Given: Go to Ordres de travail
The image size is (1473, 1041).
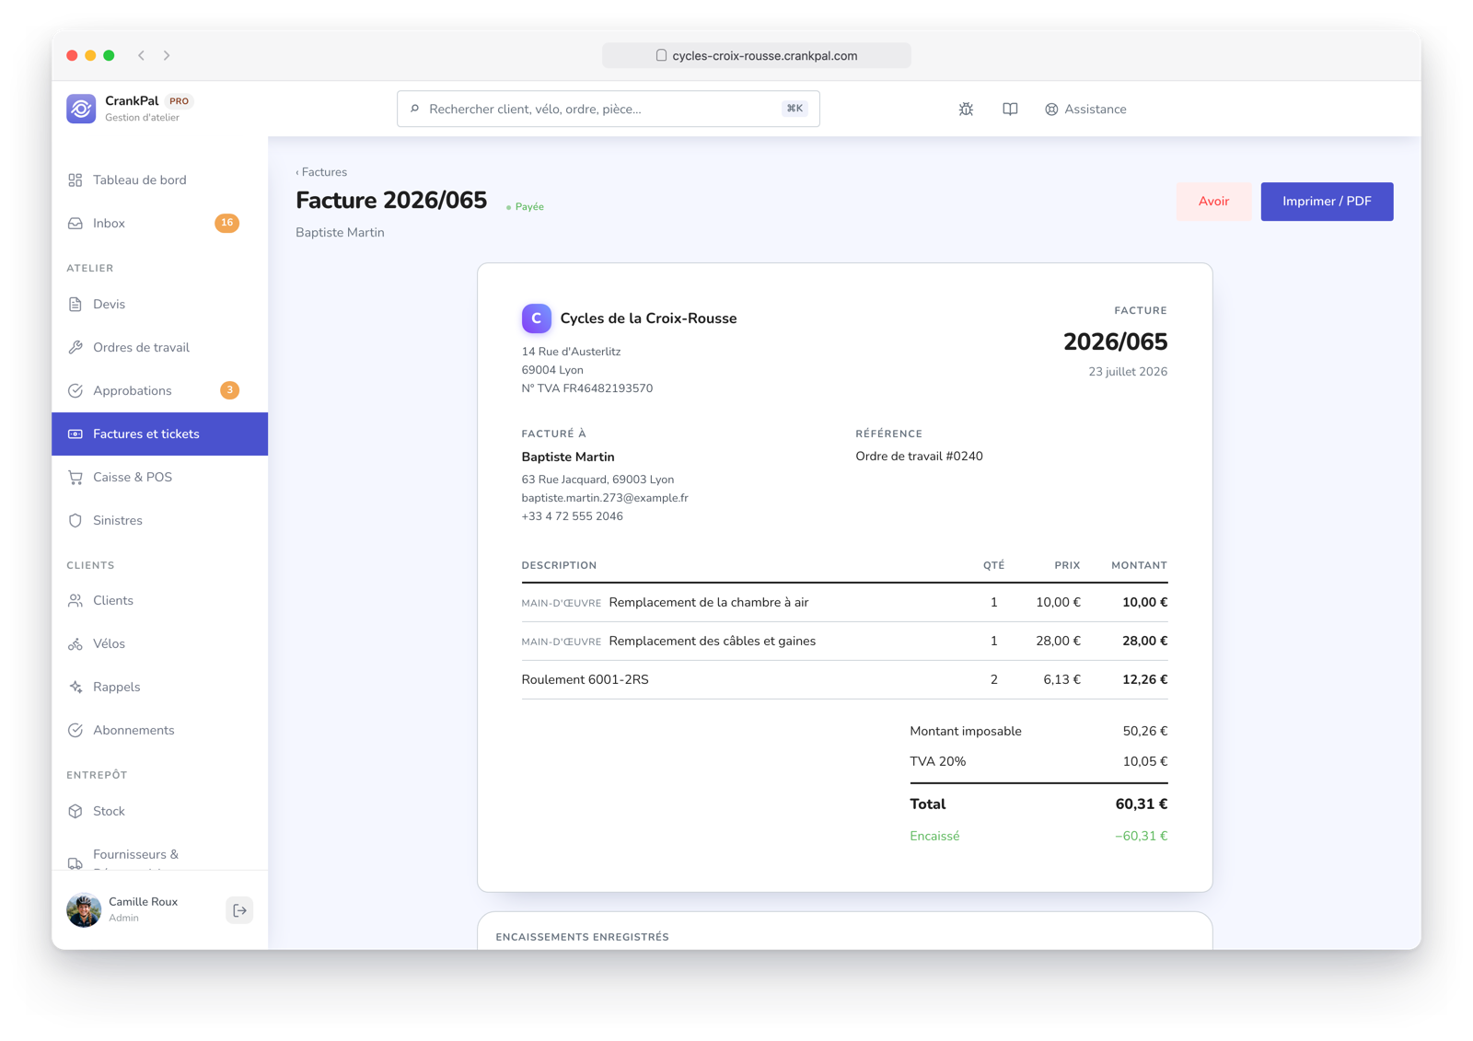Looking at the screenshot, I should click(x=159, y=347).
